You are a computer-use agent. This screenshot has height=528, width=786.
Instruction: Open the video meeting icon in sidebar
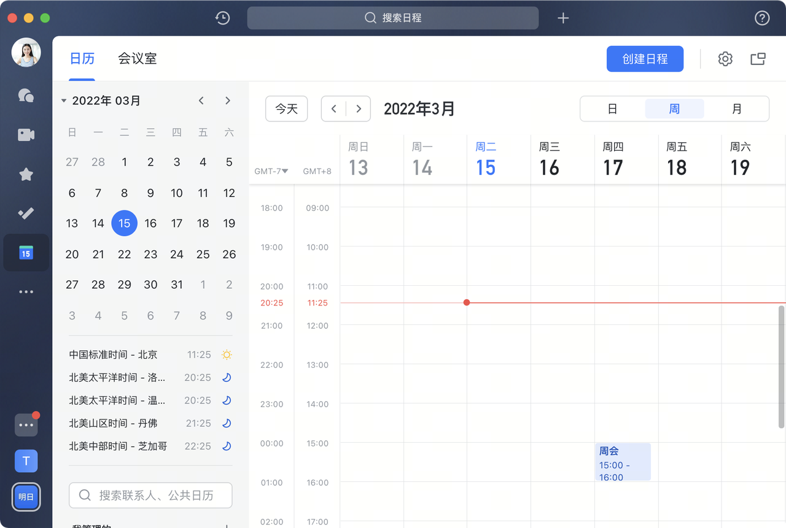click(x=26, y=135)
